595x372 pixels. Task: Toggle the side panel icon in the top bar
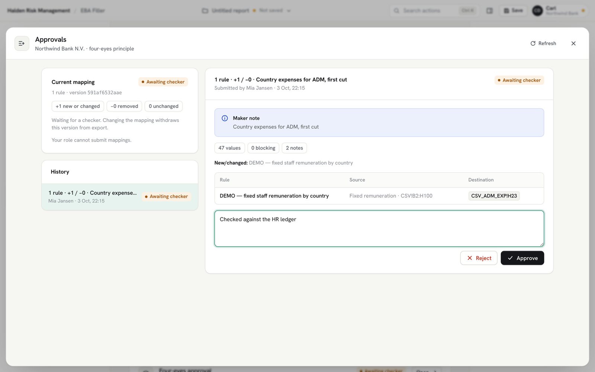click(x=489, y=11)
